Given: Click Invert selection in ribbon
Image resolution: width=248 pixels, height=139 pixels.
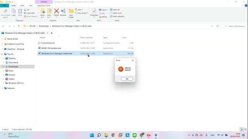Looking at the screenshot, I should click(x=117, y=16).
